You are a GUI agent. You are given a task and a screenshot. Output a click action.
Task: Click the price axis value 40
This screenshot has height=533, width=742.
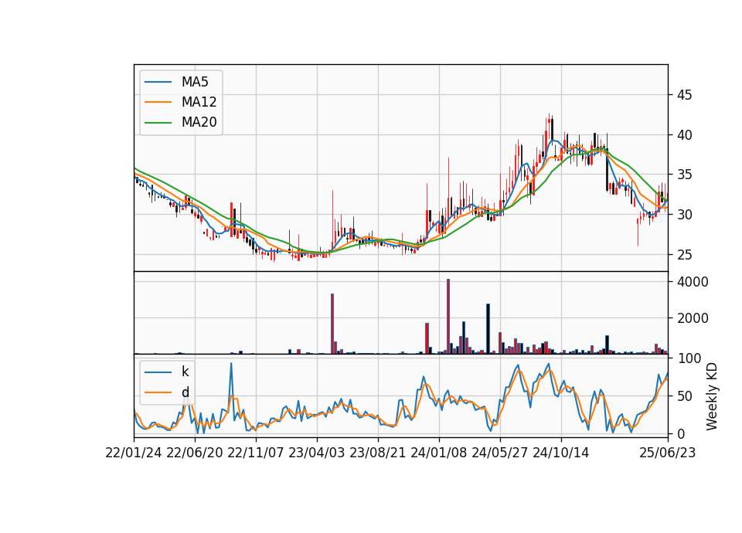tap(685, 135)
